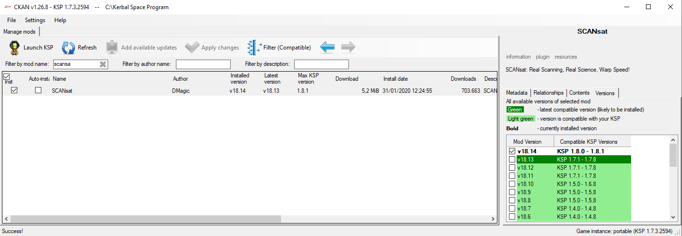The image size is (682, 236).
Task: Uncheck SCANsat installed checkbox
Action: 14,90
